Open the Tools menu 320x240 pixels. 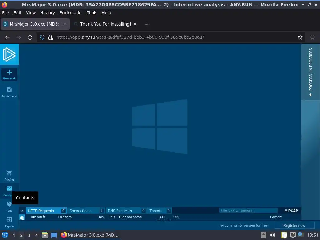click(92, 13)
